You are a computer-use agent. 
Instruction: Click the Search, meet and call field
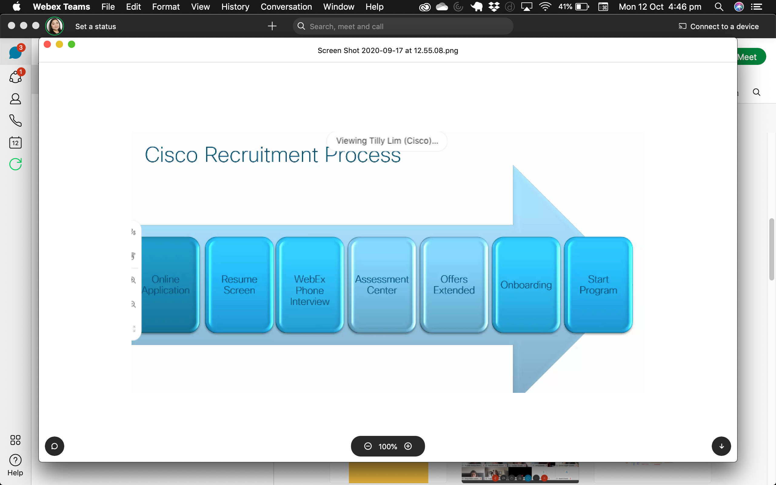point(403,26)
